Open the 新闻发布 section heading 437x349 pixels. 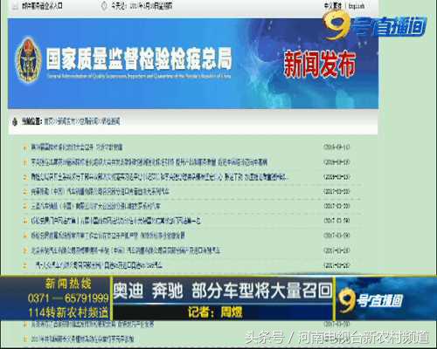pos(320,64)
